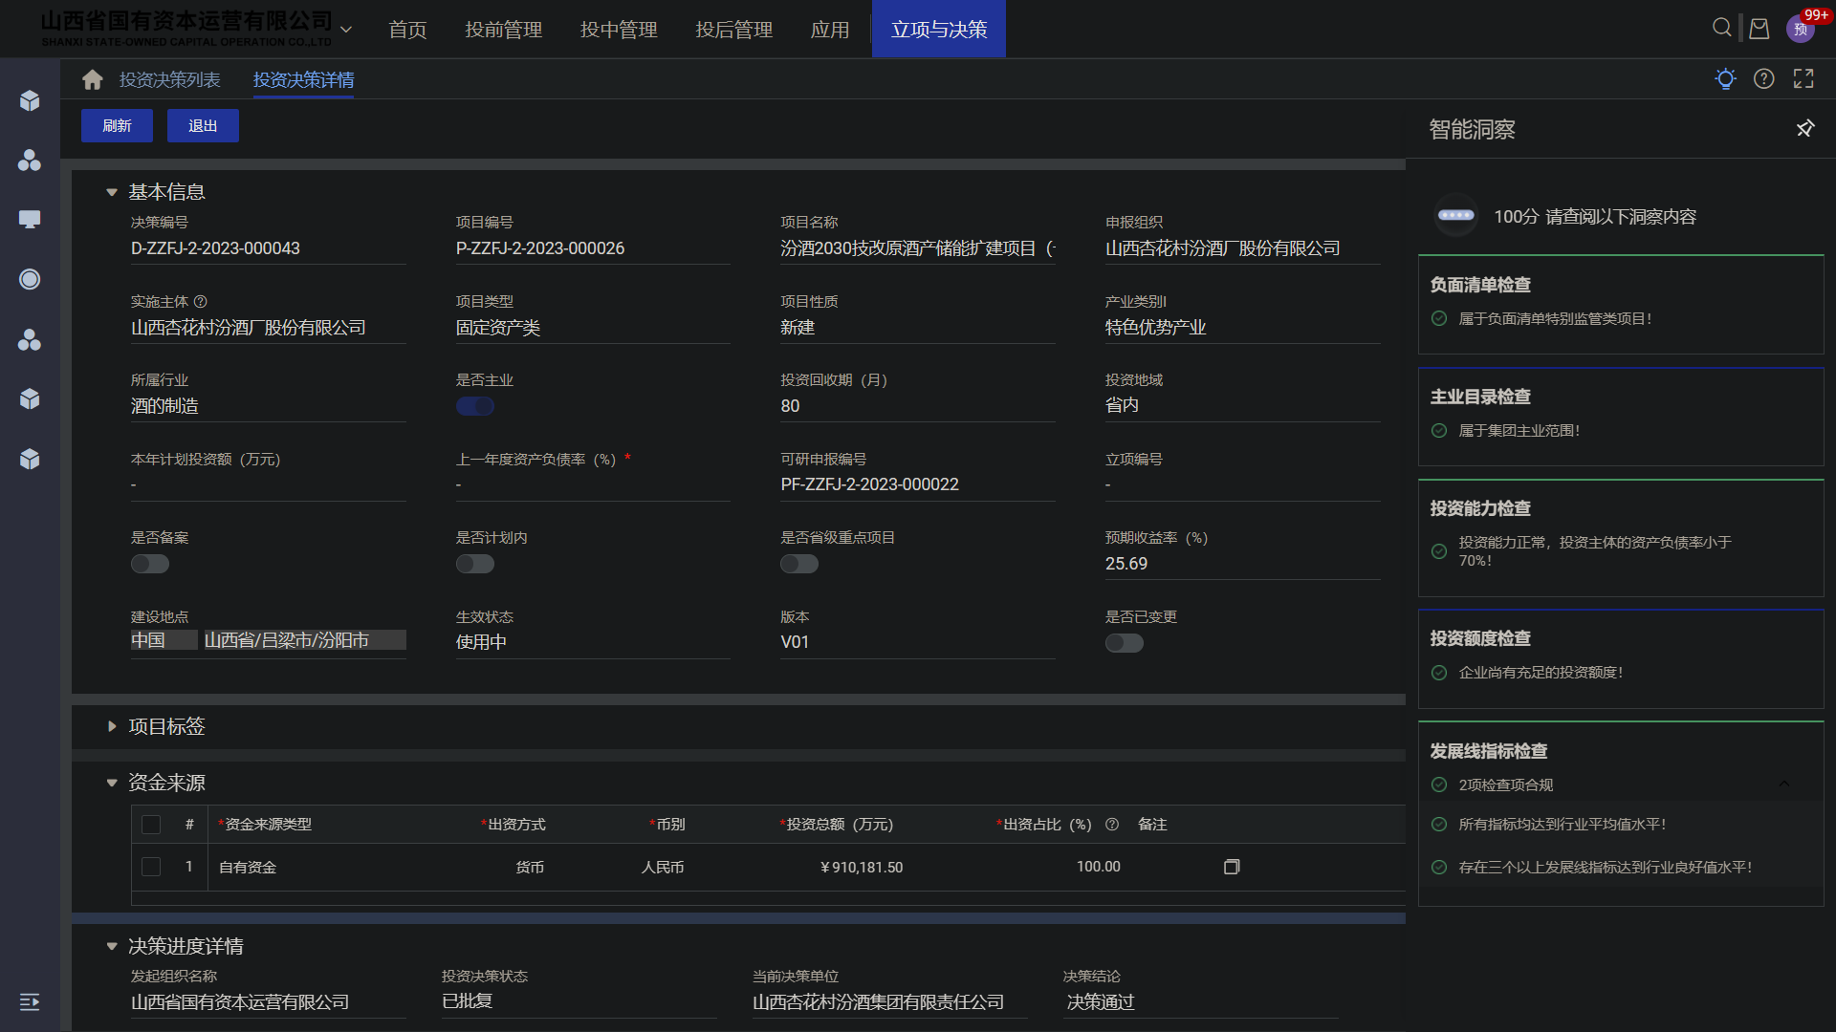Open the 投后管理 menu
The width and height of the screenshot is (1836, 1032).
pos(733,30)
